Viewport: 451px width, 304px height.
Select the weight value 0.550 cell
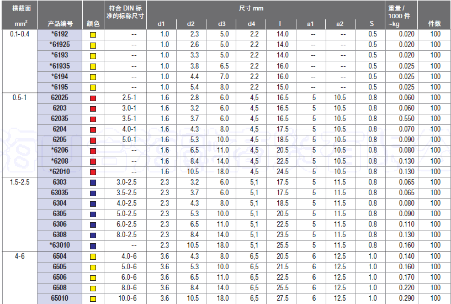click(x=405, y=119)
